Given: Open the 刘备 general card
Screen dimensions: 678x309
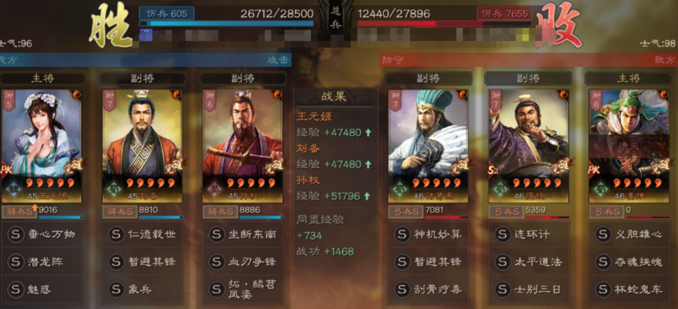Looking at the screenshot, I should (142, 146).
